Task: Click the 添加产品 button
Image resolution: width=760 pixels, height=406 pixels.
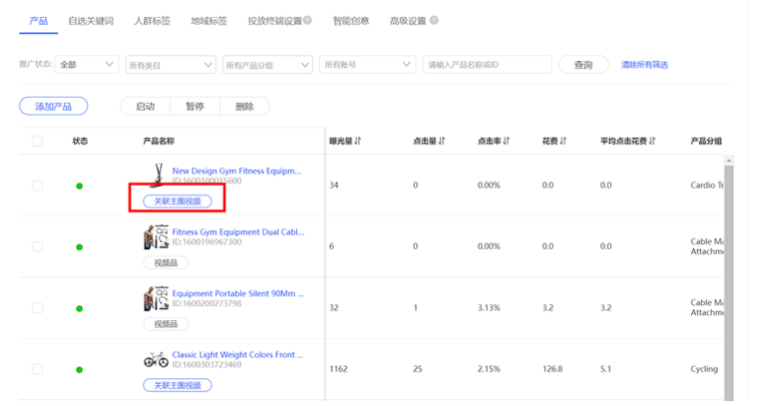Action: coord(53,107)
